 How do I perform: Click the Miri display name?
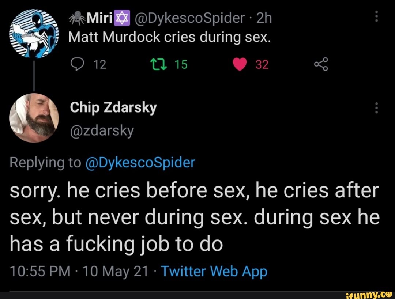click(99, 18)
